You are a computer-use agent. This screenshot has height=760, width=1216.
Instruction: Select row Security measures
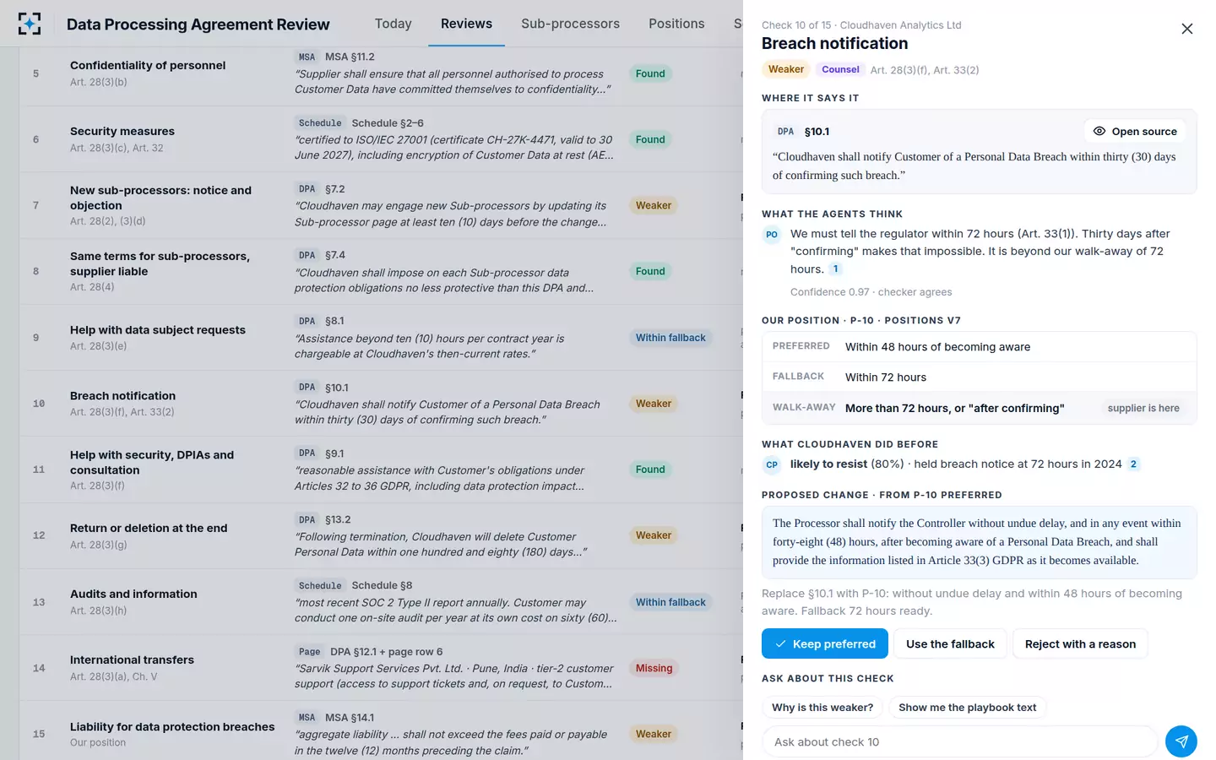[380, 139]
